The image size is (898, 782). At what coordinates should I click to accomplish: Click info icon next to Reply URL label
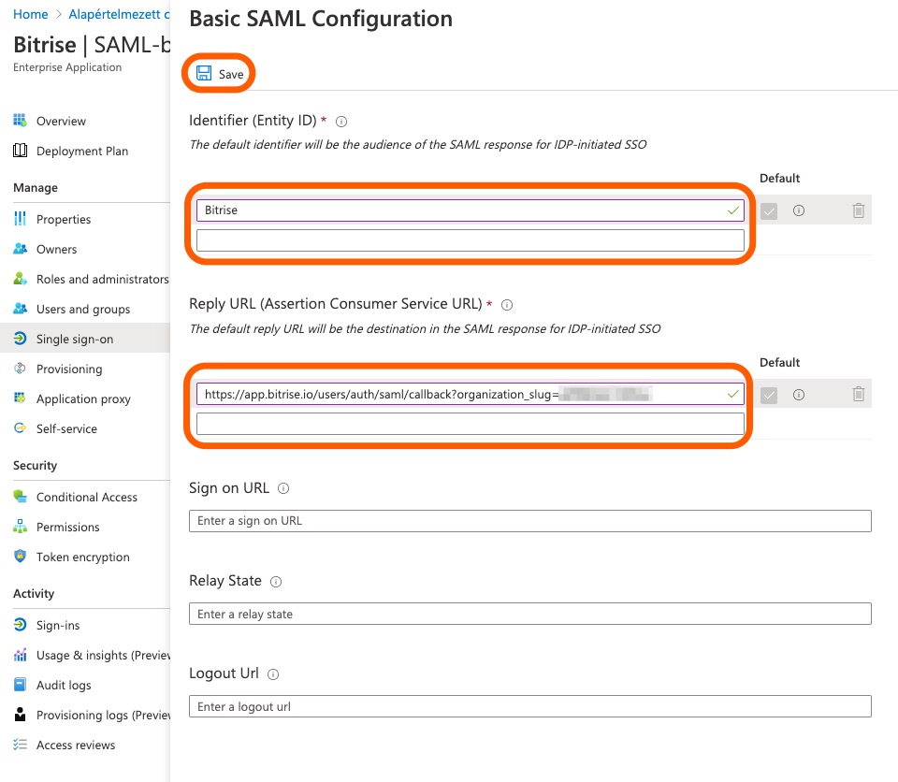point(507,305)
